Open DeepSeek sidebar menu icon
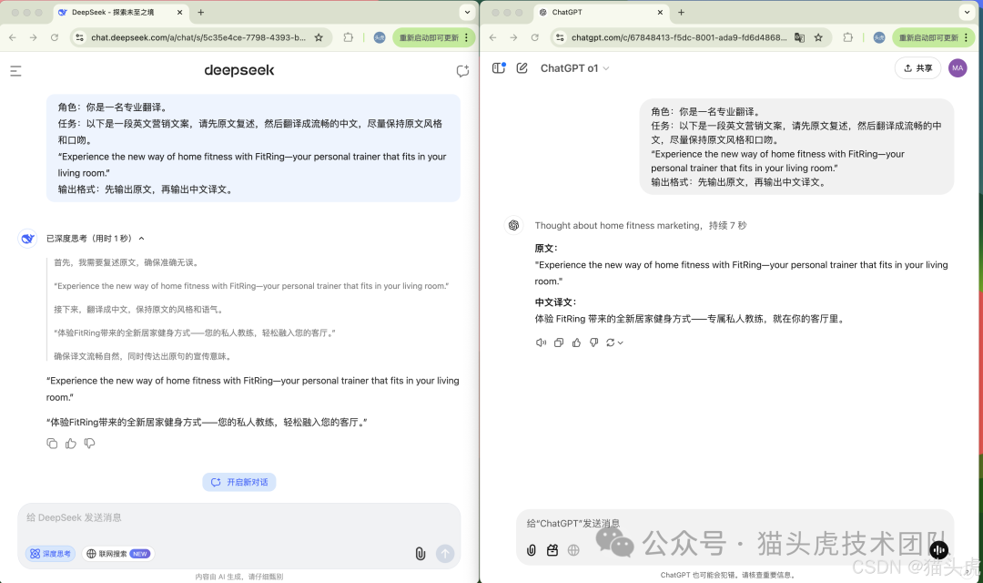983x583 pixels. [x=15, y=72]
